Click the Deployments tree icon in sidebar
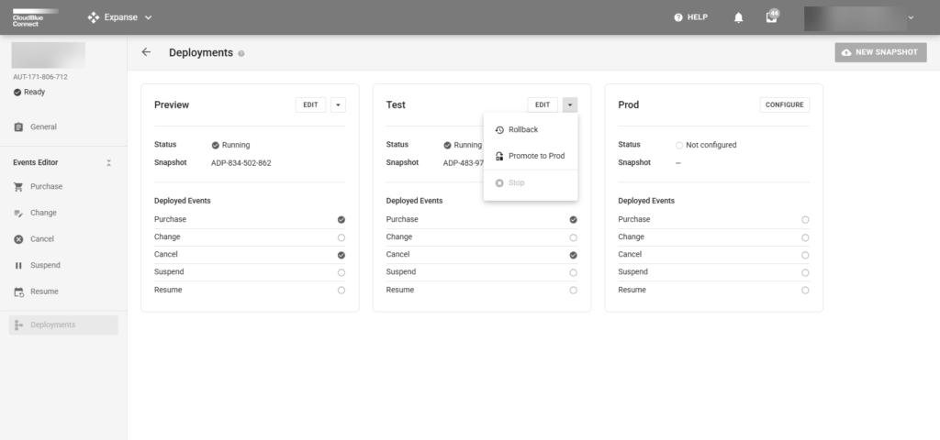940x440 pixels. coord(18,325)
